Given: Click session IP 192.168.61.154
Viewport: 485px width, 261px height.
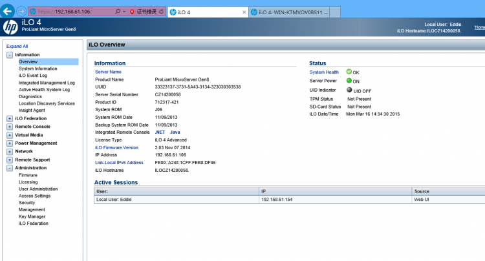Looking at the screenshot, I should coord(277,200).
